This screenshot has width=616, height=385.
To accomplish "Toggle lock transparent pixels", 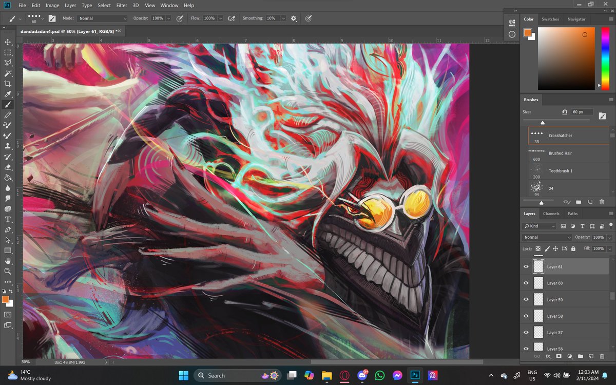I will (x=538, y=248).
